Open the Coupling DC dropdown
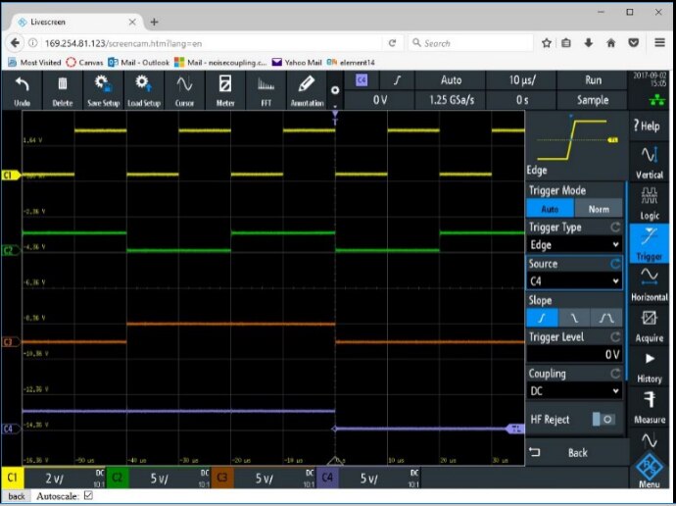Image resolution: width=676 pixels, height=506 pixels. pyautogui.click(x=575, y=390)
